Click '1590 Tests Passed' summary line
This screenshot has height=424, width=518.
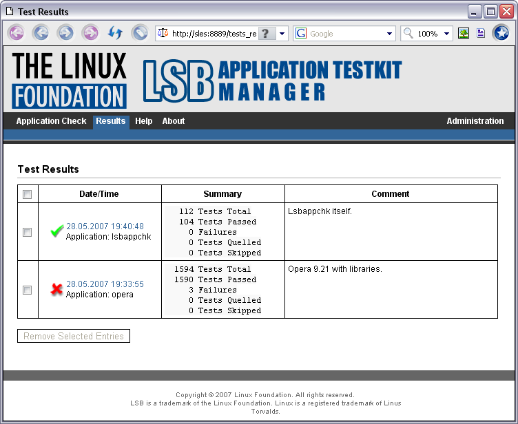click(x=216, y=279)
